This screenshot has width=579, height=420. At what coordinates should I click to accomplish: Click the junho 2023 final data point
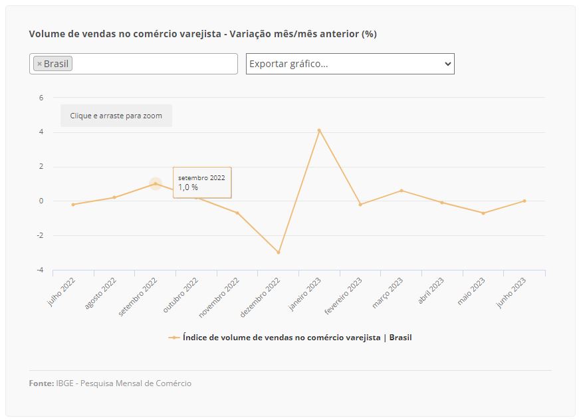524,201
